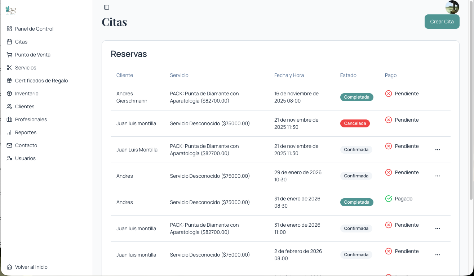The width and height of the screenshot is (474, 276).
Task: Open three-dots menu for Andres 29 de enero
Action: click(x=438, y=176)
